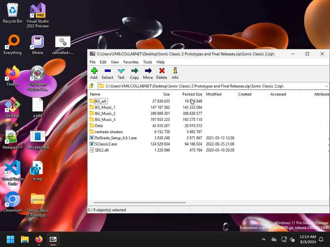
Task: Click the Extract toolbar icon
Action: tap(107, 73)
